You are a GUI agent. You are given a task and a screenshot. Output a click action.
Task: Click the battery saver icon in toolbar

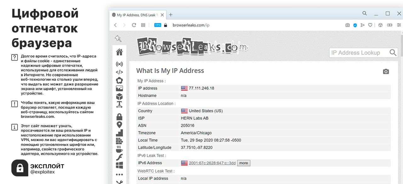(x=390, y=25)
